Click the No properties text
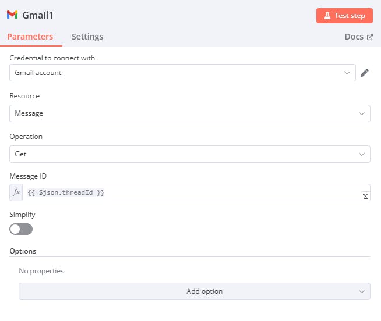 click(41, 271)
